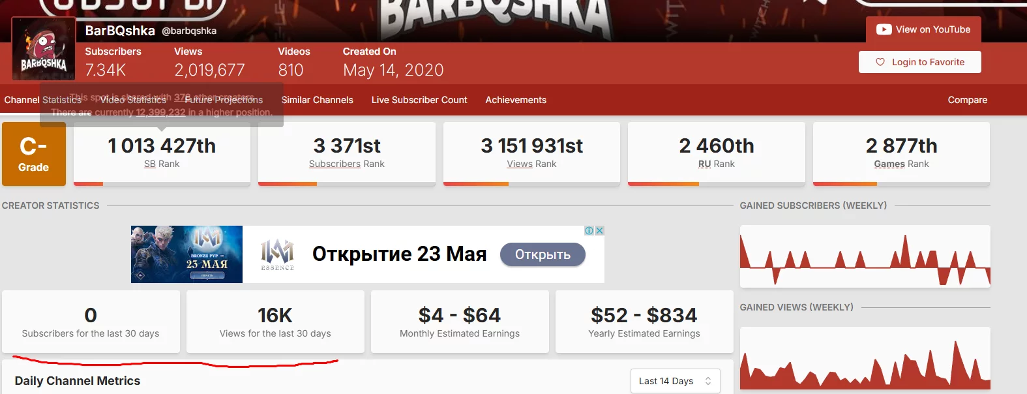Click the 2 460th rank value
The height and width of the screenshot is (394, 1027).
click(717, 145)
